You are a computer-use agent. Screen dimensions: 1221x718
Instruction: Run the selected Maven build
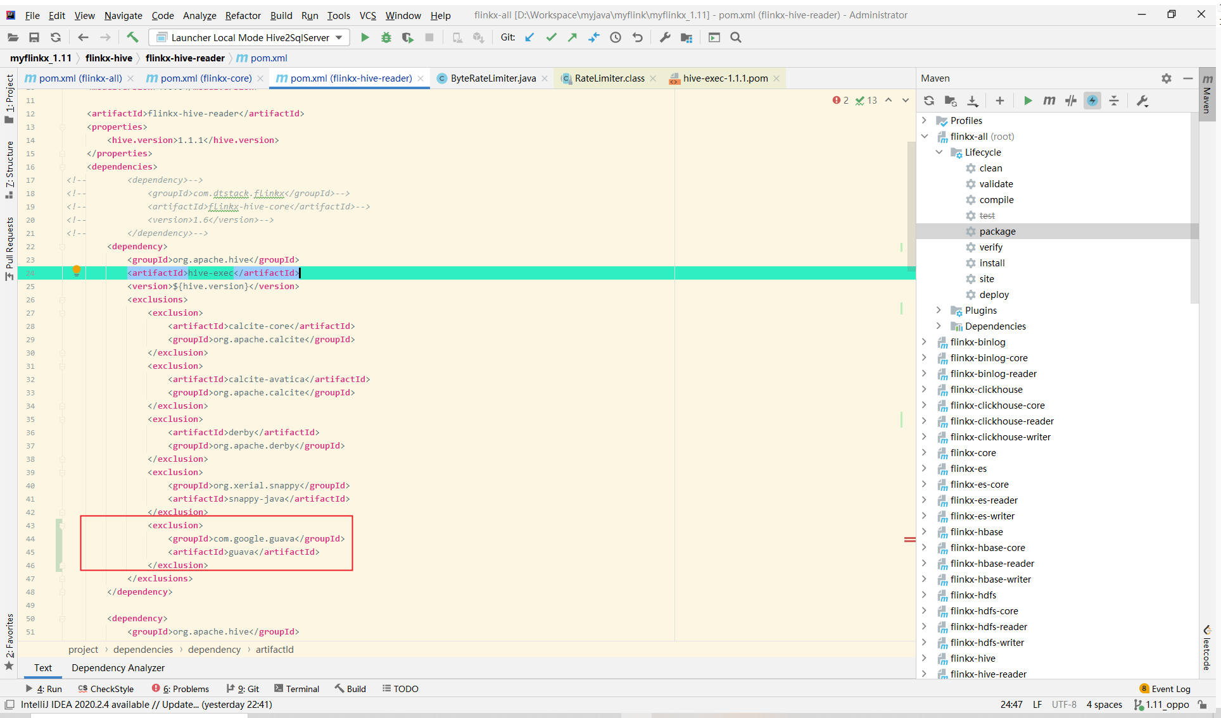1028,101
